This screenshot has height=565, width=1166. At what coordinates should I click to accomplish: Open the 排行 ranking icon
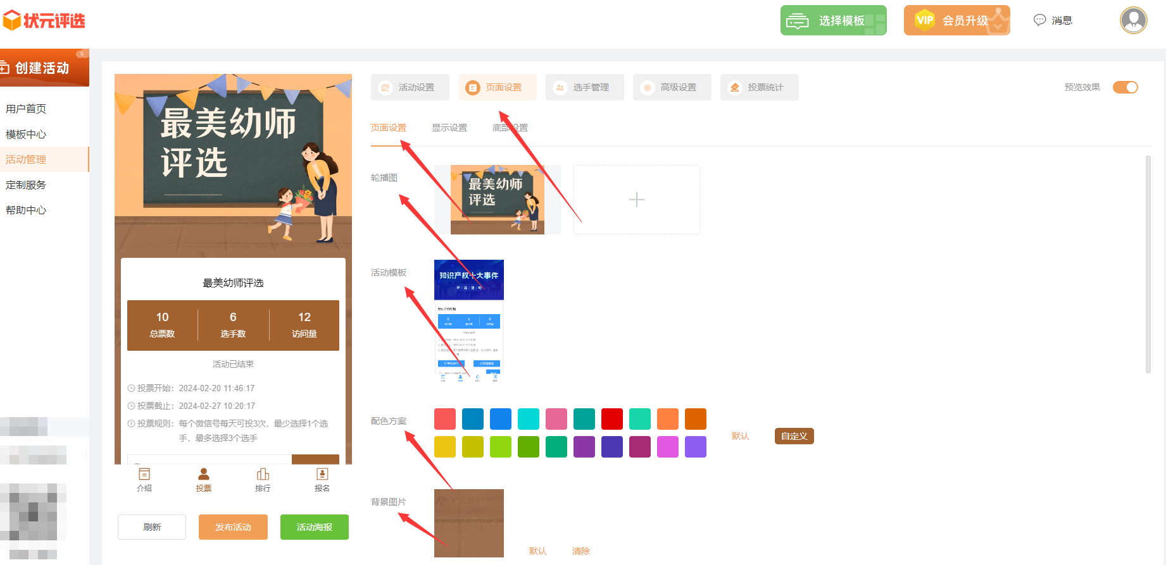(x=263, y=475)
